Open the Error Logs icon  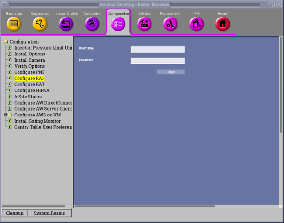click(x=14, y=24)
